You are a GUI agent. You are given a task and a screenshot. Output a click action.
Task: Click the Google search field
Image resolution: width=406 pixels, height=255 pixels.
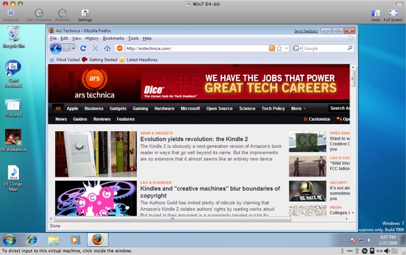tap(324, 48)
